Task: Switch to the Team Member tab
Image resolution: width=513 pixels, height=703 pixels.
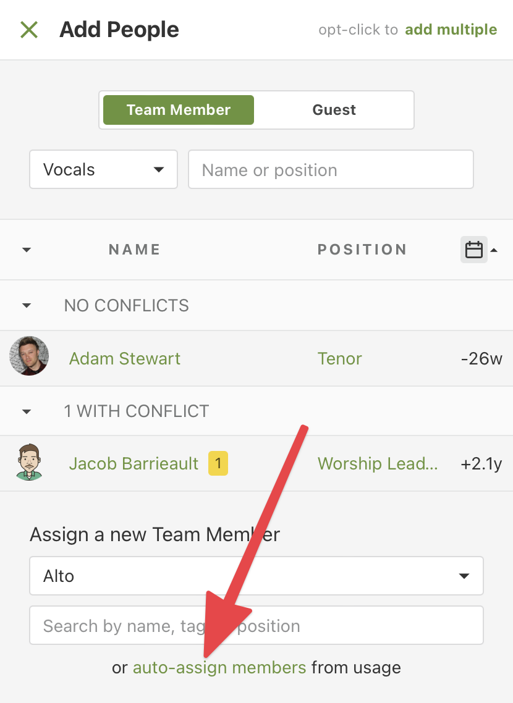Action: pyautogui.click(x=179, y=110)
